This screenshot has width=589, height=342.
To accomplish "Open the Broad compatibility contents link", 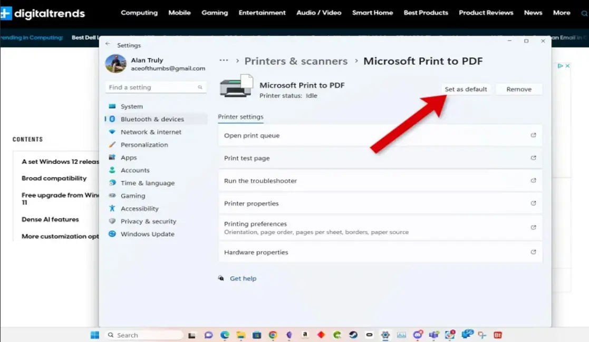I will click(x=54, y=178).
